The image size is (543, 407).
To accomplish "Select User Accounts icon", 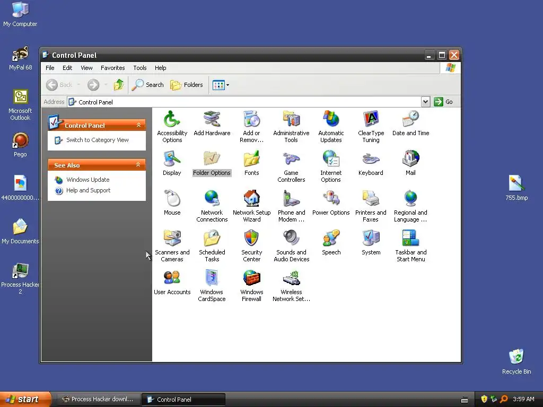I will (172, 279).
